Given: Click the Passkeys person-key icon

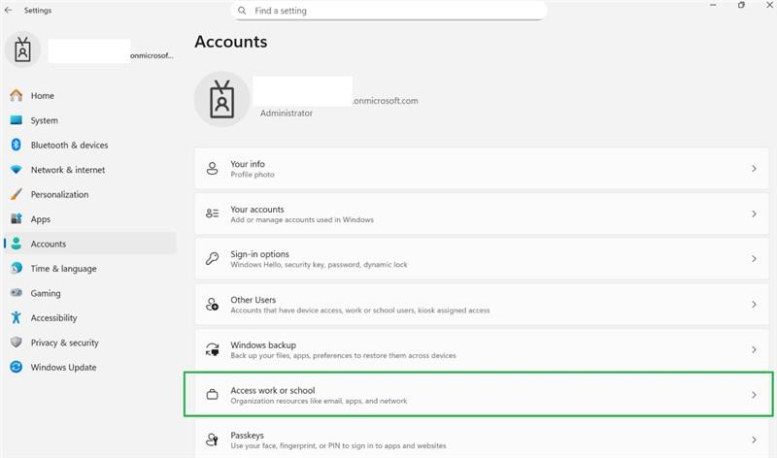Looking at the screenshot, I should [x=212, y=440].
